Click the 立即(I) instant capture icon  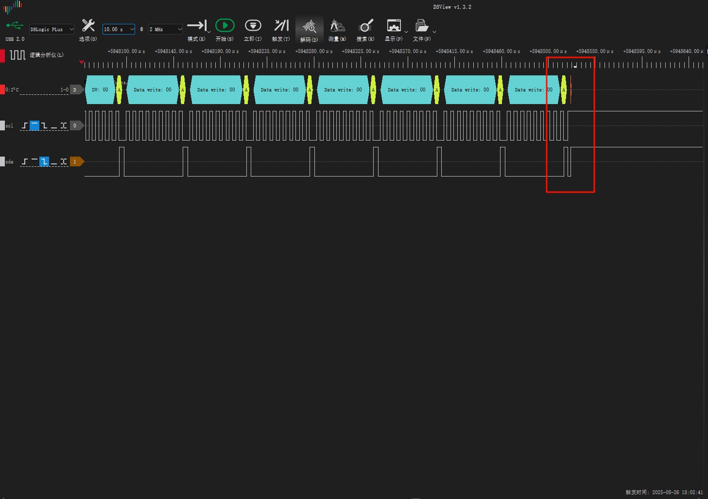click(x=253, y=26)
